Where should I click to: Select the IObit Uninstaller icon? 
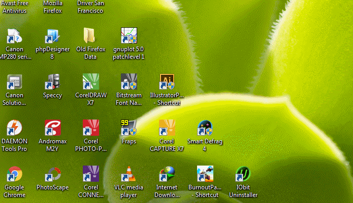pyautogui.click(x=243, y=174)
